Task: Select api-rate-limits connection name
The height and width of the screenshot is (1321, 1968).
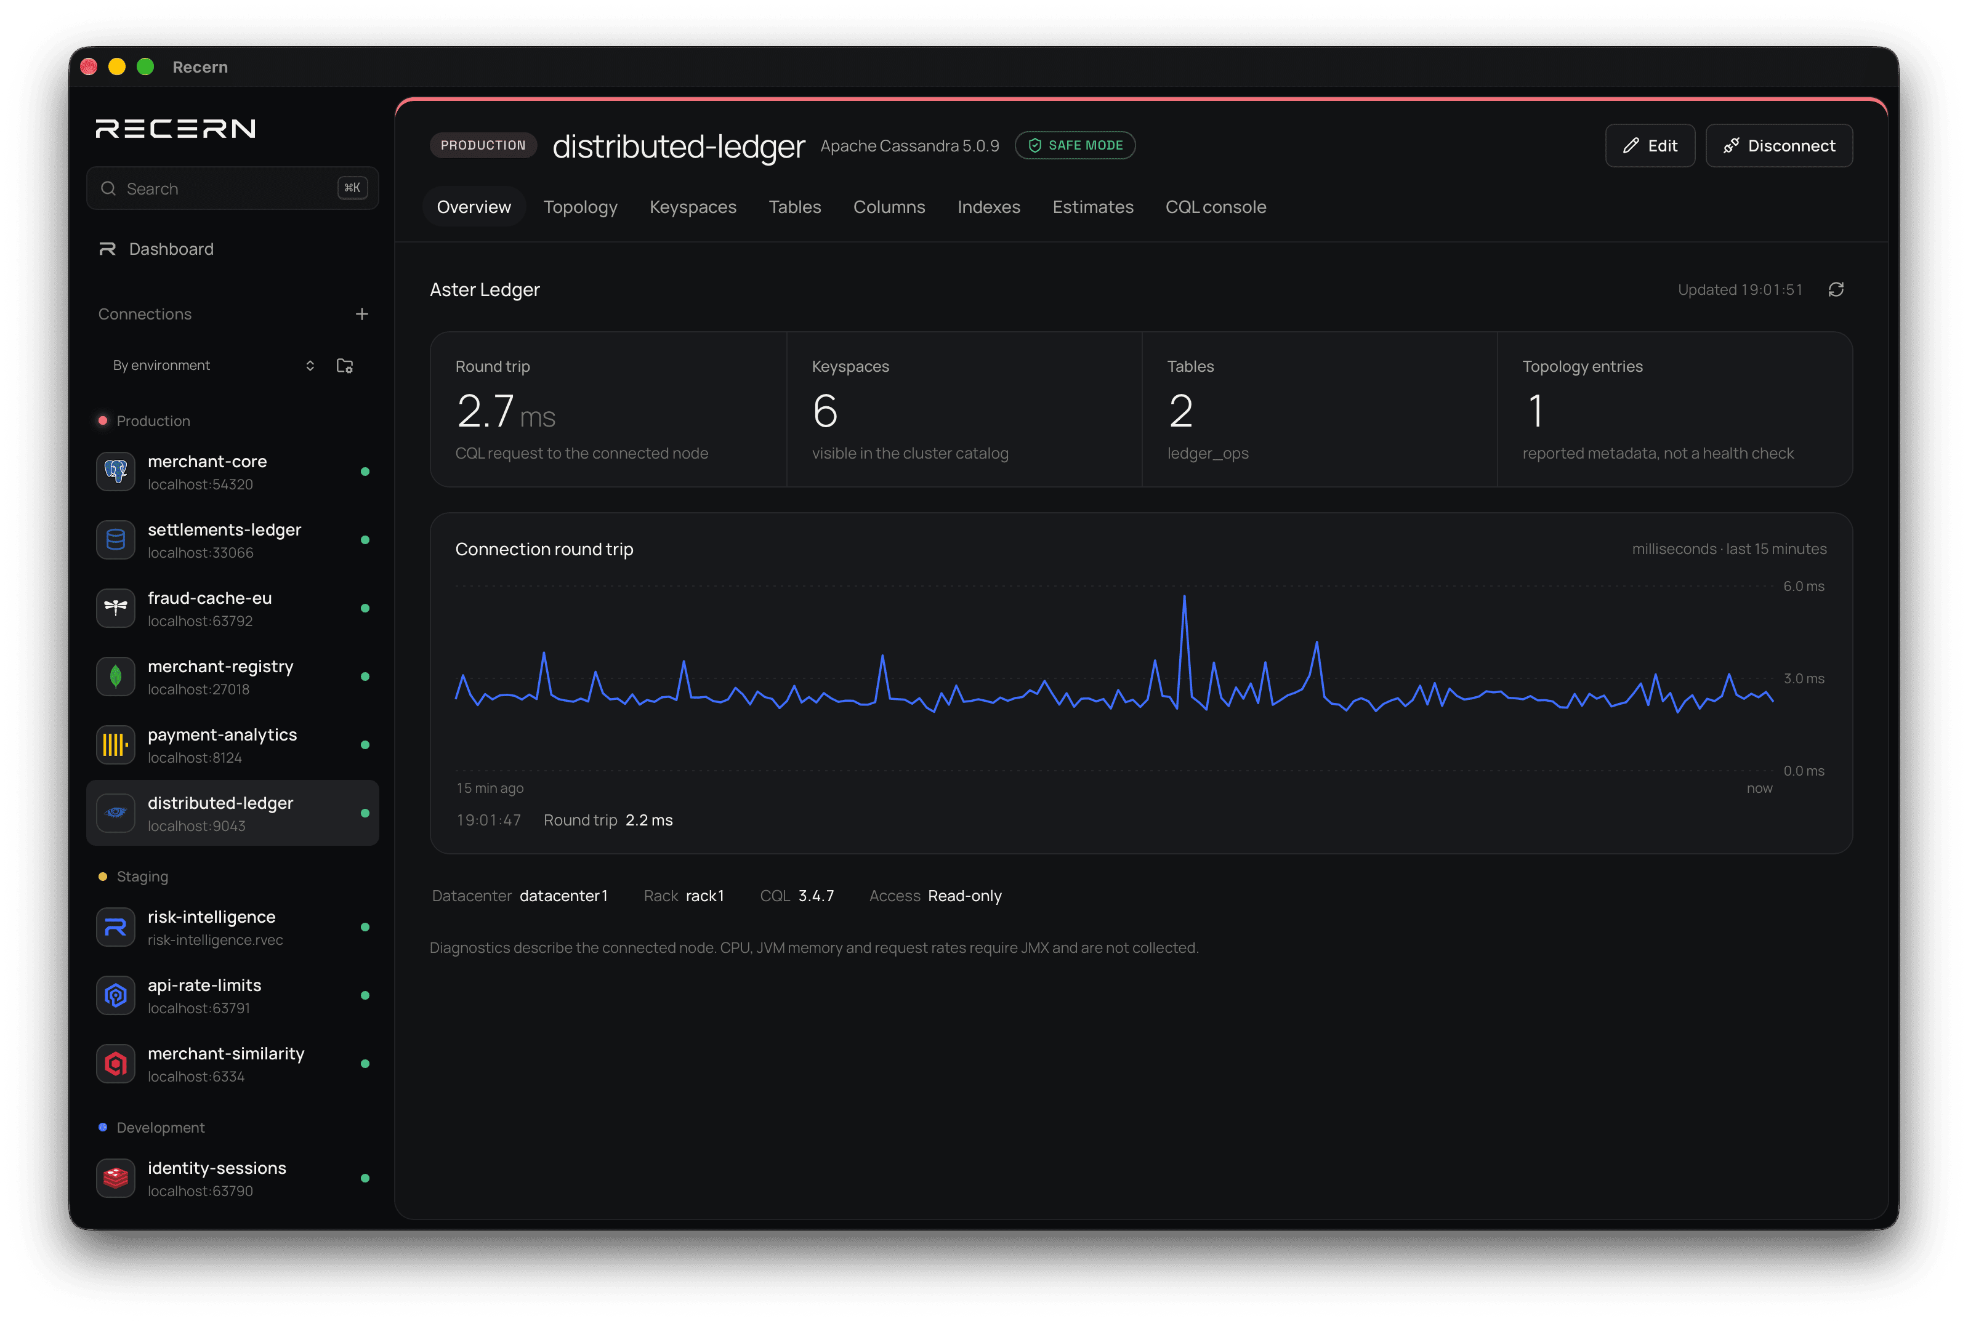Action: pyautogui.click(x=205, y=986)
